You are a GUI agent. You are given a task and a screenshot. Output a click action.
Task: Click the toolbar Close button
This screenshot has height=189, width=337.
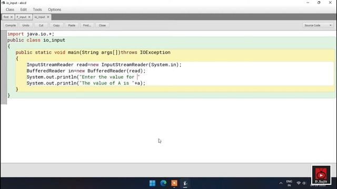pos(102,25)
